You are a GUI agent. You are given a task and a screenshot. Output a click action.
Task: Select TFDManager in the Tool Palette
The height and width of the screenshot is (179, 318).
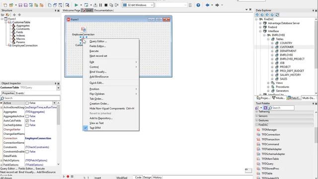click(x=269, y=130)
